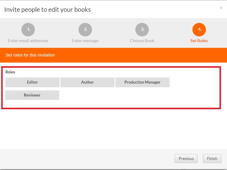This screenshot has height=170, width=227.
Task: Click Finish to send the invitation
Action: coord(212,159)
